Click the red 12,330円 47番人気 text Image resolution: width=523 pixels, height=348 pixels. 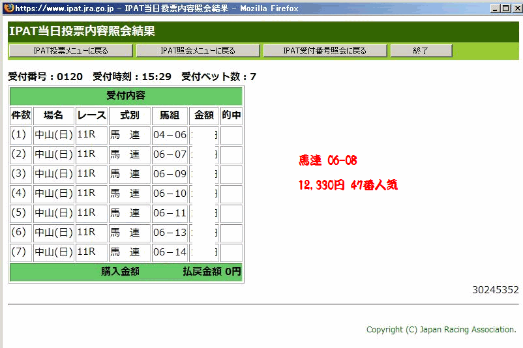click(x=348, y=185)
